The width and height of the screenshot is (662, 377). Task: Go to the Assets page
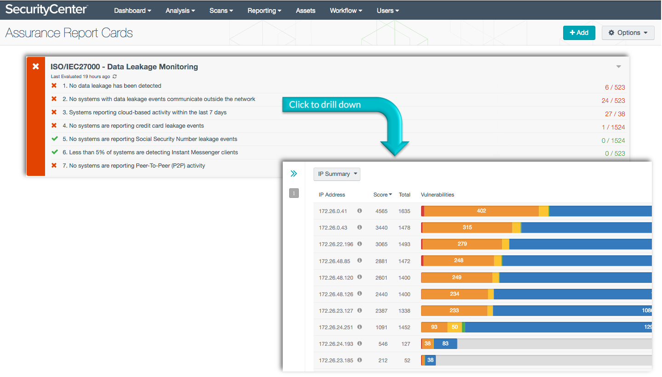point(306,11)
